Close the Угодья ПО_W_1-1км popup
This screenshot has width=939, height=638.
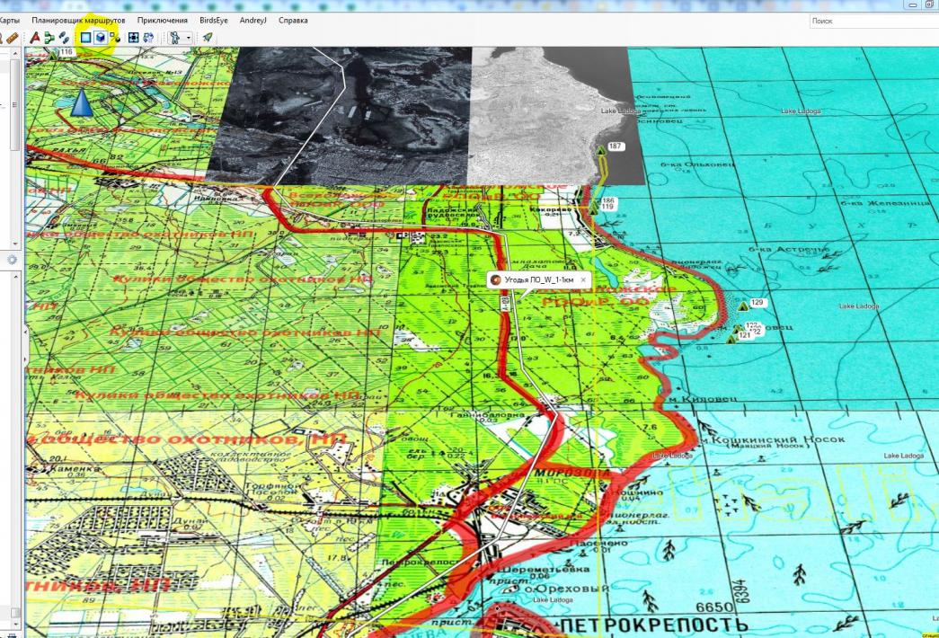coord(583,280)
